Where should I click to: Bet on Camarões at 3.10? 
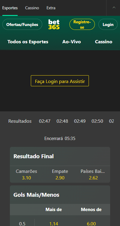[26, 174]
